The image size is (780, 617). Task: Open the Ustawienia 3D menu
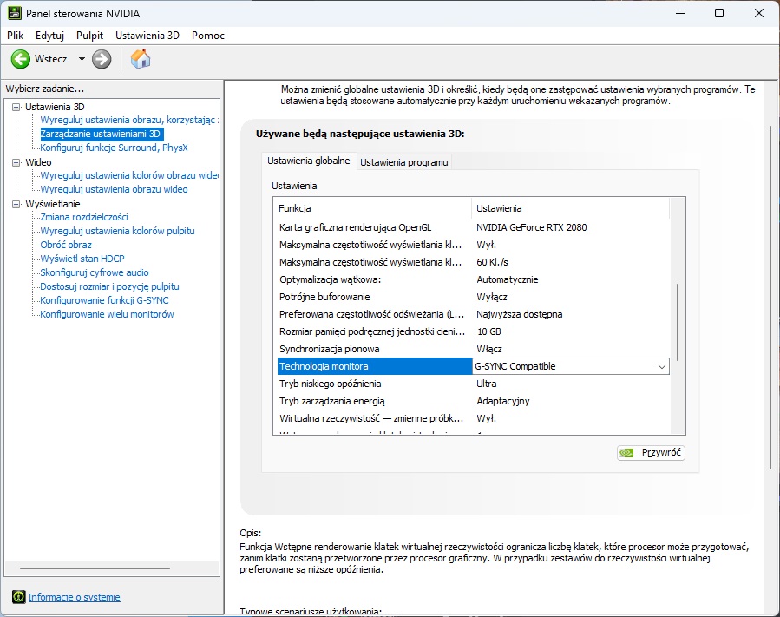[x=147, y=36]
